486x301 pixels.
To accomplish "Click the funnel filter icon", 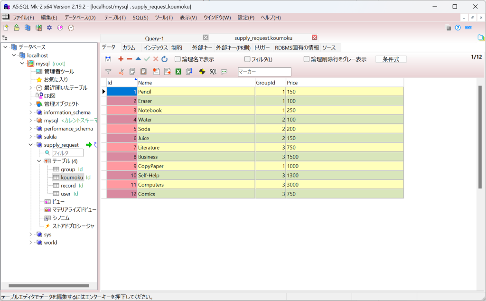I will point(108,72).
